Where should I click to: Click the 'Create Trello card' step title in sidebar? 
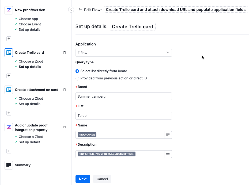(29, 53)
